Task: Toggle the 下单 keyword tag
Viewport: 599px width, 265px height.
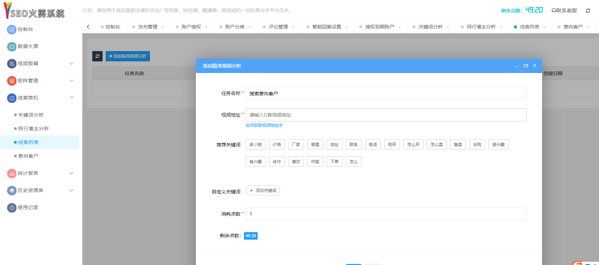Action: point(334,162)
